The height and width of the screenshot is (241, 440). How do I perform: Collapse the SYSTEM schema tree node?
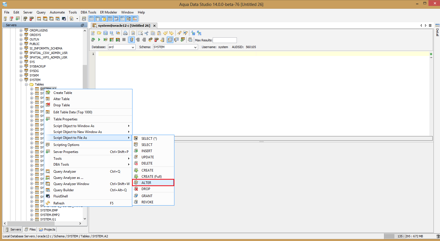(x=21, y=80)
